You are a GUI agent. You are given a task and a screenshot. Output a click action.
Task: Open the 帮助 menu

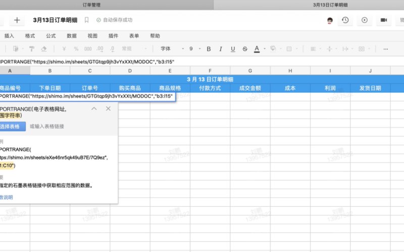click(155, 36)
